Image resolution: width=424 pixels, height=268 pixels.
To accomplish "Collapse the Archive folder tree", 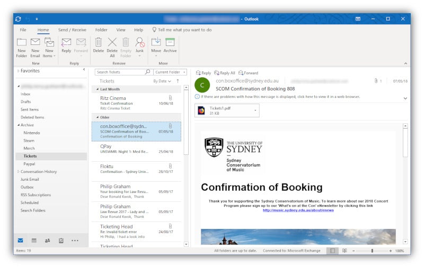I will [19, 125].
